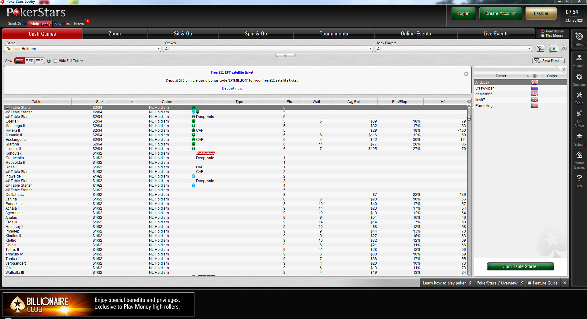The image size is (587, 319).
Task: Switch to the Live Events tab
Action: click(x=496, y=34)
